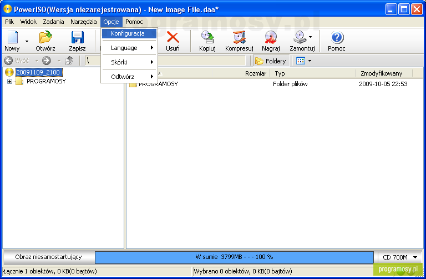Click the Łącznie 1 obiektów status text

pyautogui.click(x=50, y=271)
